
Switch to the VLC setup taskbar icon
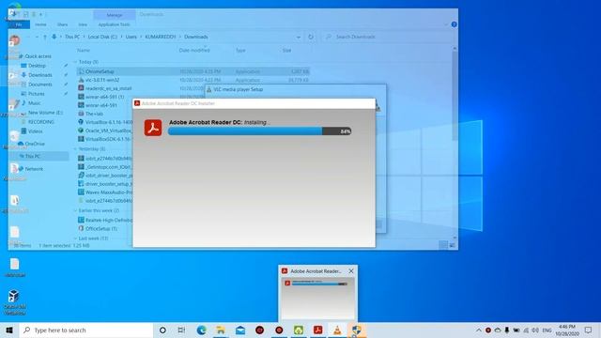[x=337, y=330]
